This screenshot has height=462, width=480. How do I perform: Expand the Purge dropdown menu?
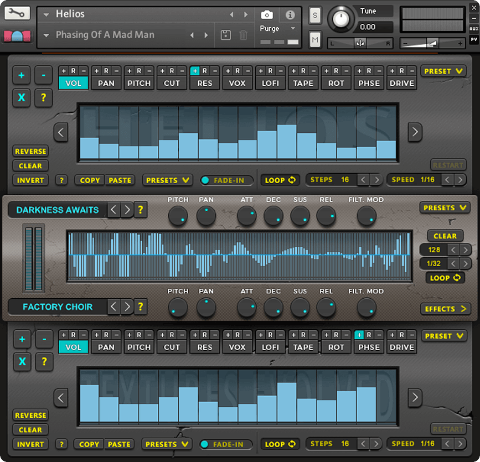coord(292,28)
